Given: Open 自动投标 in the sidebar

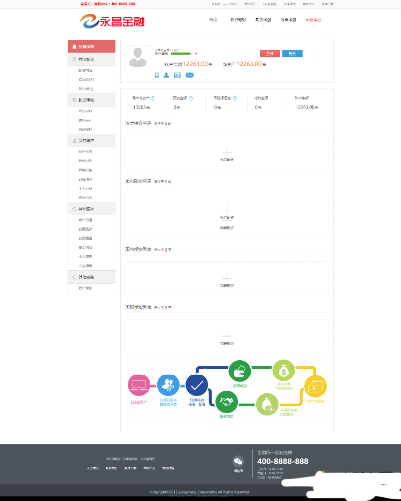Looking at the screenshot, I should (85, 130).
